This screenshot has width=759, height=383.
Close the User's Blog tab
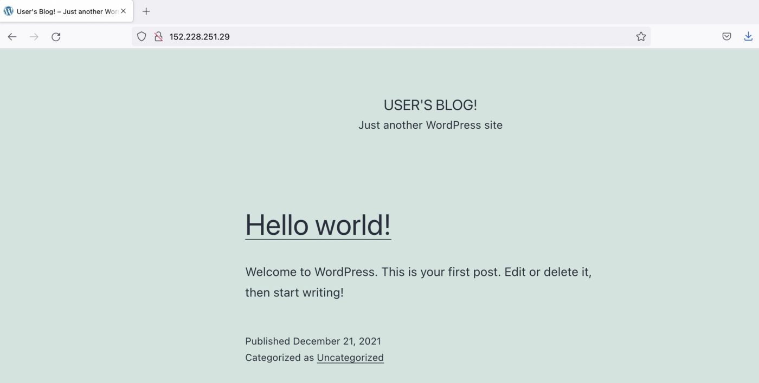(x=123, y=10)
